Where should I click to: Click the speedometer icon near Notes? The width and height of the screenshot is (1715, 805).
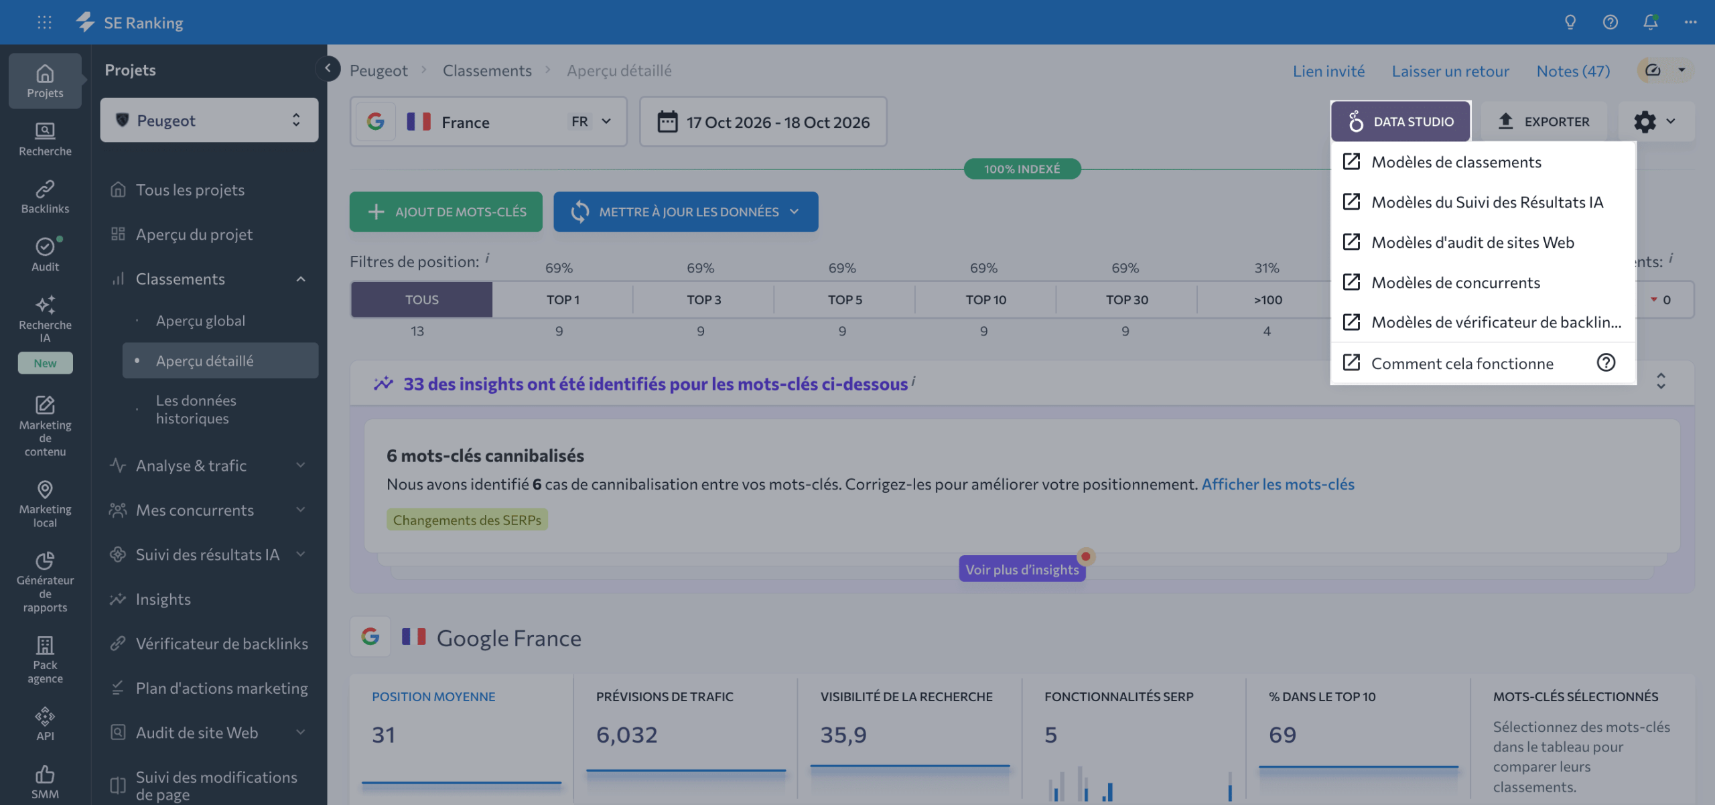[1653, 70]
